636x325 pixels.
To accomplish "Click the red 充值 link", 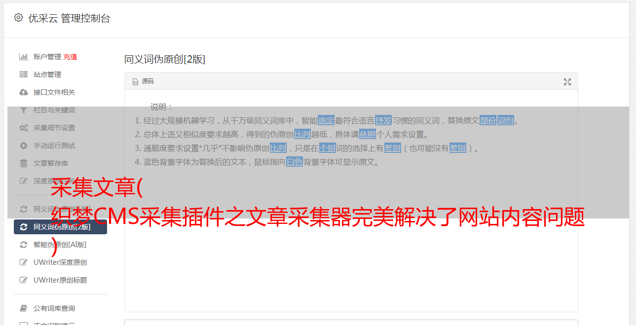I will (70, 57).
